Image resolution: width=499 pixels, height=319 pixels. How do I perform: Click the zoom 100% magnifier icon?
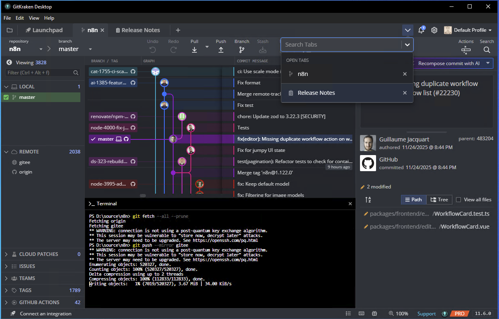[x=391, y=314]
